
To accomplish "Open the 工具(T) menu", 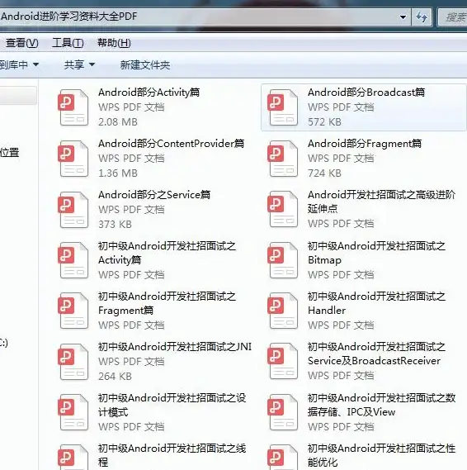I will click(68, 43).
